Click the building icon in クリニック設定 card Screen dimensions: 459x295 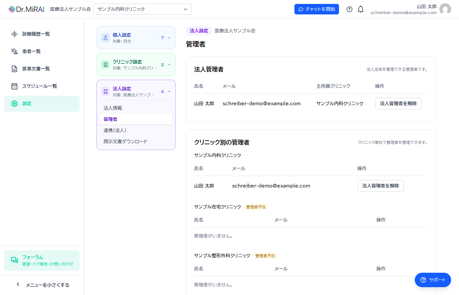click(x=106, y=65)
